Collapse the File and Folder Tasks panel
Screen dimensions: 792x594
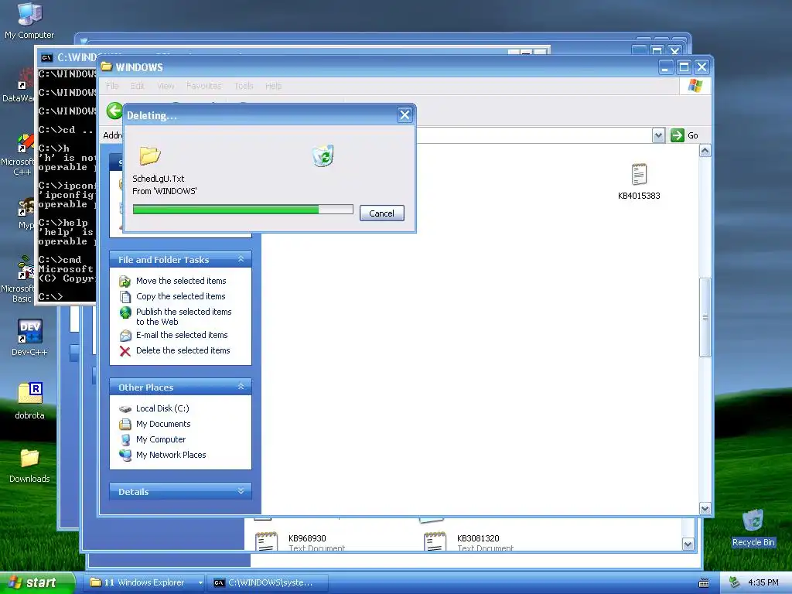click(241, 259)
